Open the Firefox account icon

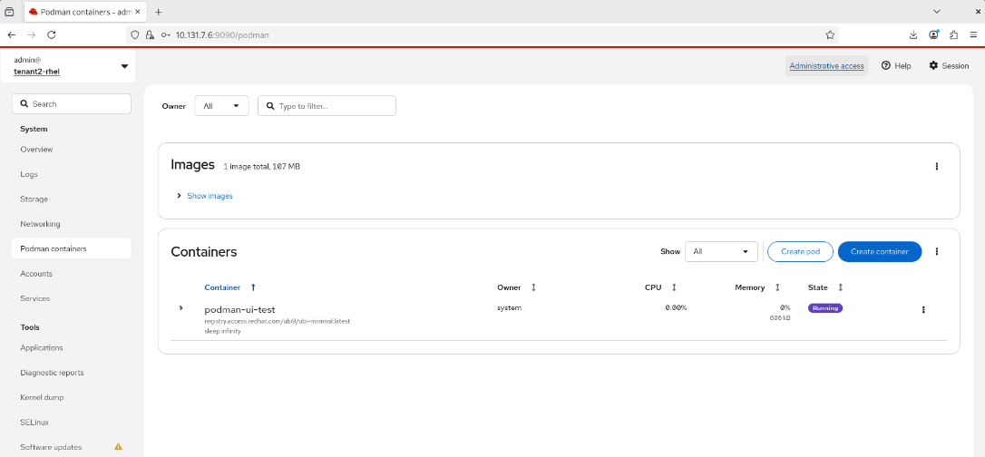[x=934, y=35]
